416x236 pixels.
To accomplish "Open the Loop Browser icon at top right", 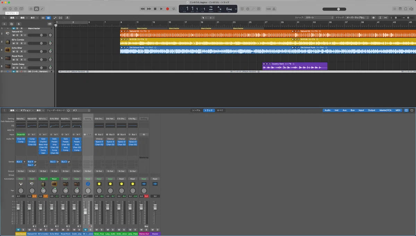I will (x=406, y=9).
